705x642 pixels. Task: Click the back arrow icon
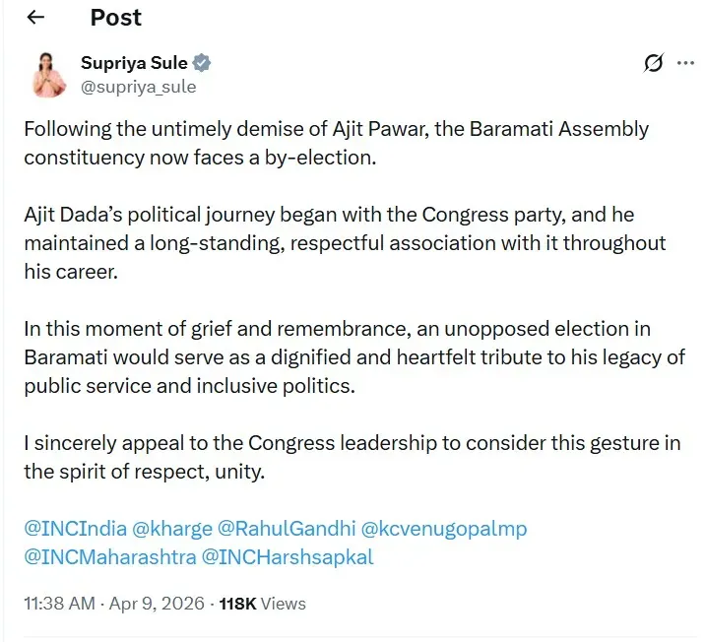pyautogui.click(x=36, y=18)
